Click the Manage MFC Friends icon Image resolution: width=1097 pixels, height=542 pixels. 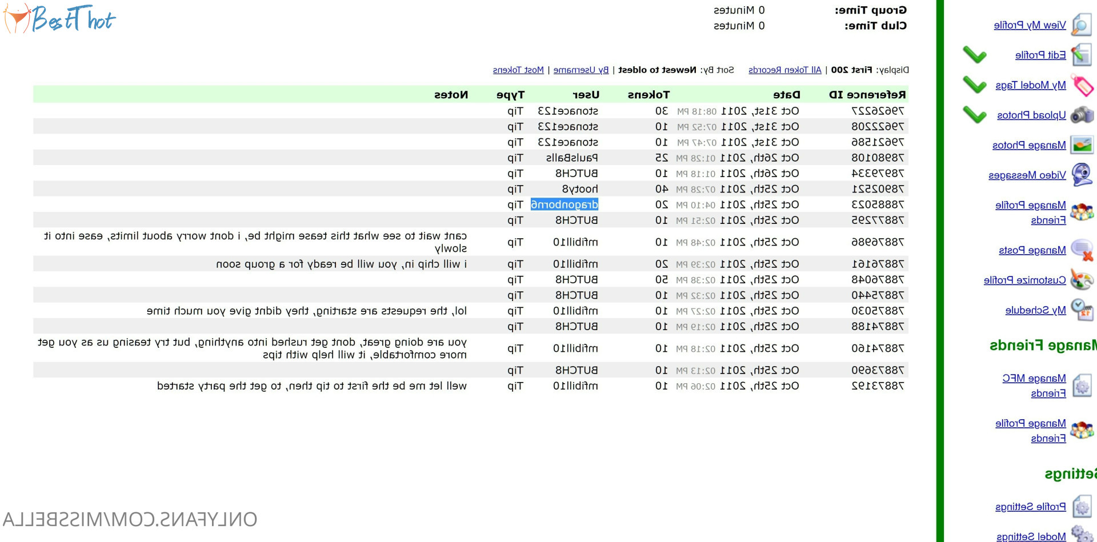(1082, 386)
